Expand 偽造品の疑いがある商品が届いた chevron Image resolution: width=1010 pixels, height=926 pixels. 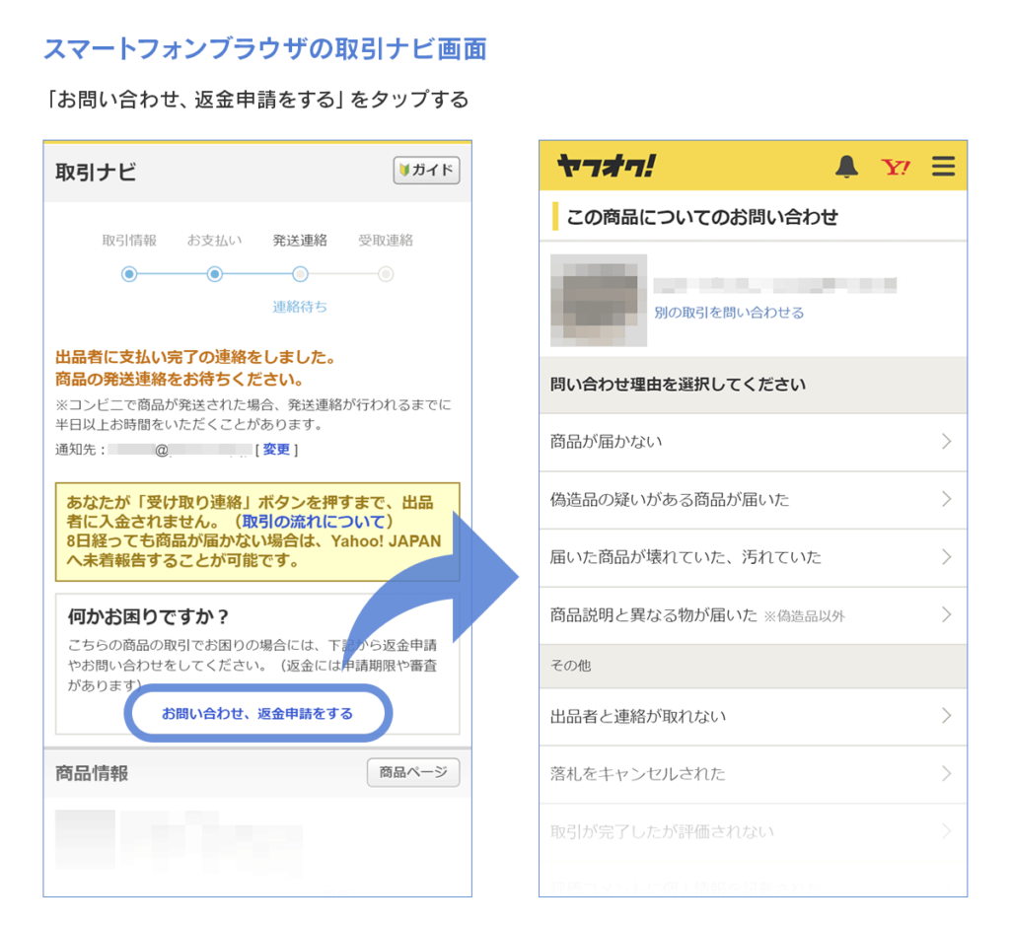pos(946,499)
